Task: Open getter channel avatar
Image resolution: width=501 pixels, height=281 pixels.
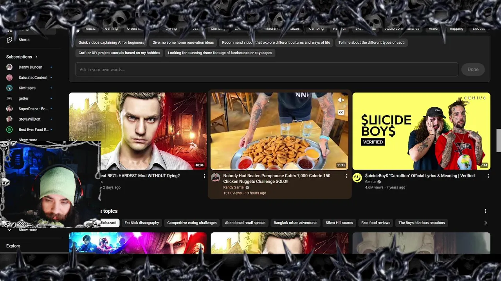Action: click(9, 98)
